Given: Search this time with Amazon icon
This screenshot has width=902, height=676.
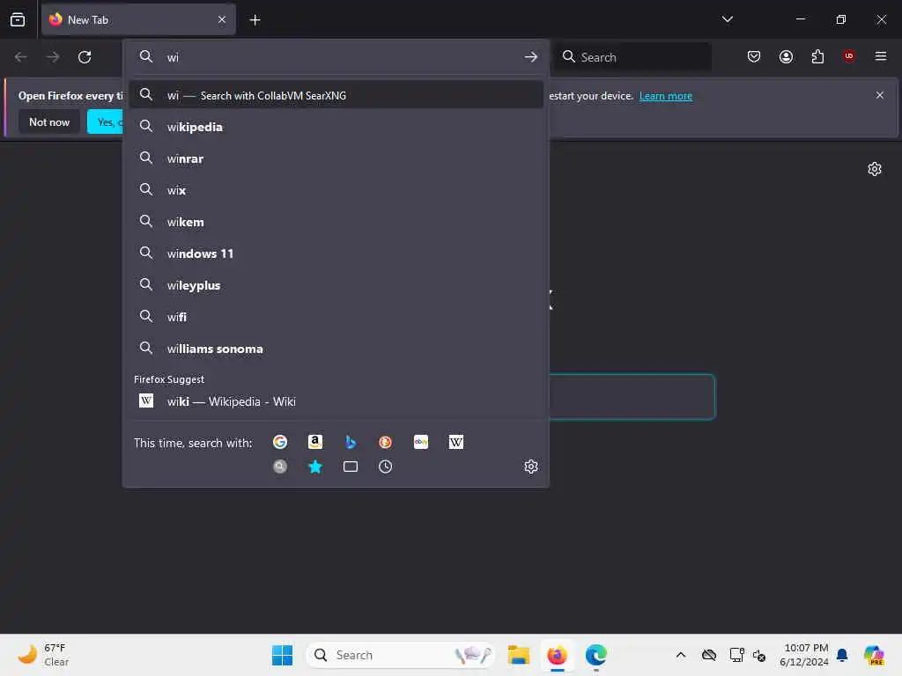Looking at the screenshot, I should pos(315,442).
